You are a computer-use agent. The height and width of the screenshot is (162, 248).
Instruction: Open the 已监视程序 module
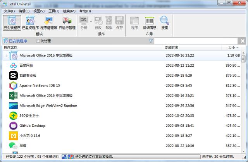coord(30,22)
